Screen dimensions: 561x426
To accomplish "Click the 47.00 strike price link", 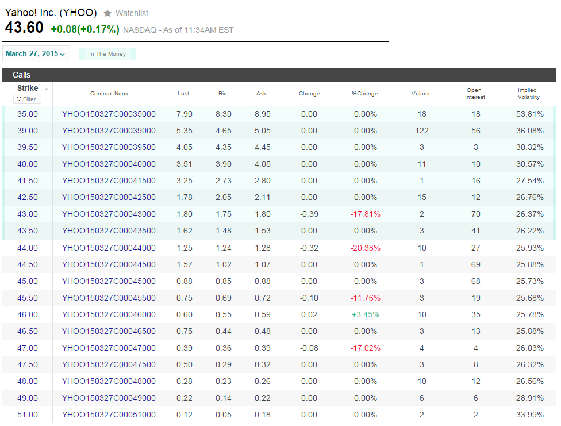I will pyautogui.click(x=28, y=348).
